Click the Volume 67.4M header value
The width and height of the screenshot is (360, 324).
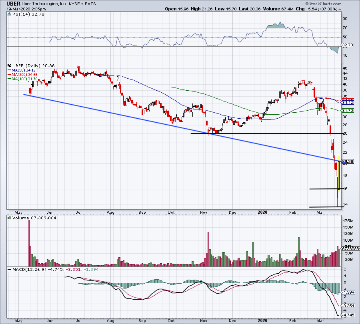tap(278, 9)
